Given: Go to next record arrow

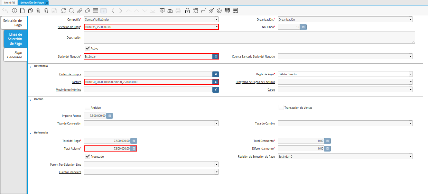Looking at the screenshot, I should pyautogui.click(x=121, y=11).
